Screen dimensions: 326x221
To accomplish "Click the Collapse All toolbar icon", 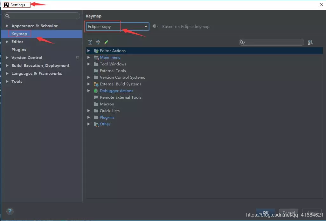I will pyautogui.click(x=98, y=42).
